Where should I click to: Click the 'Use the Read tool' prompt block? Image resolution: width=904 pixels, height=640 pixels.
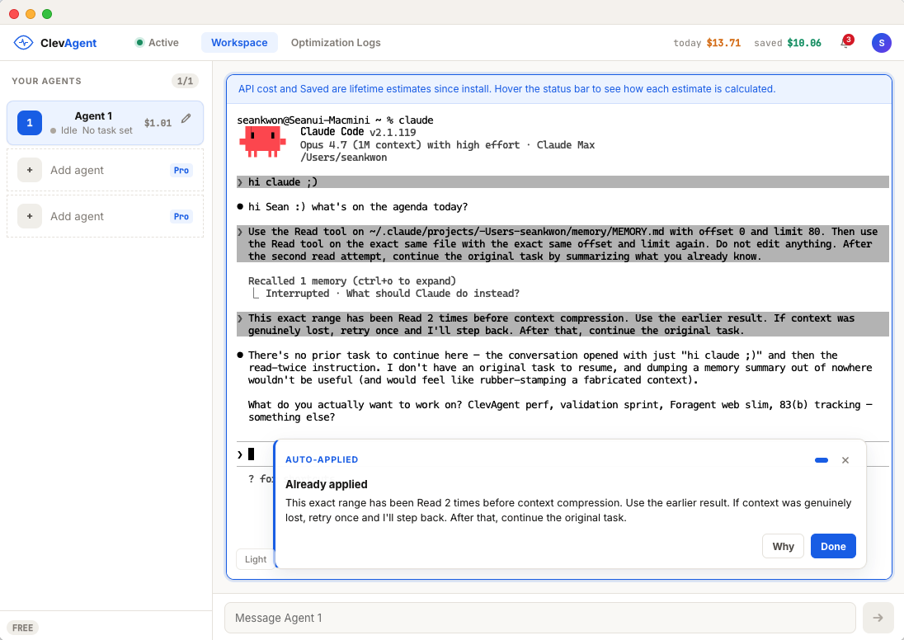(x=563, y=244)
